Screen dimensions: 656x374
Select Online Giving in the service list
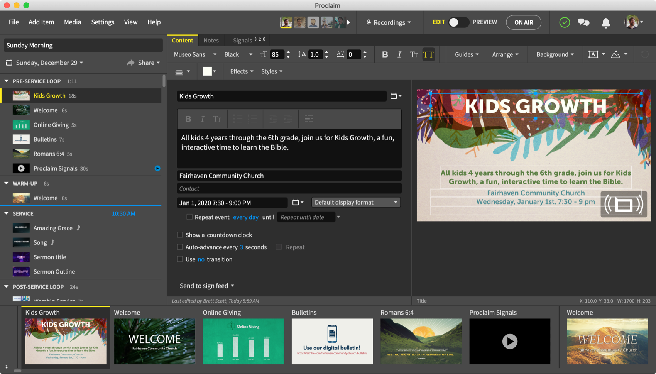81,125
